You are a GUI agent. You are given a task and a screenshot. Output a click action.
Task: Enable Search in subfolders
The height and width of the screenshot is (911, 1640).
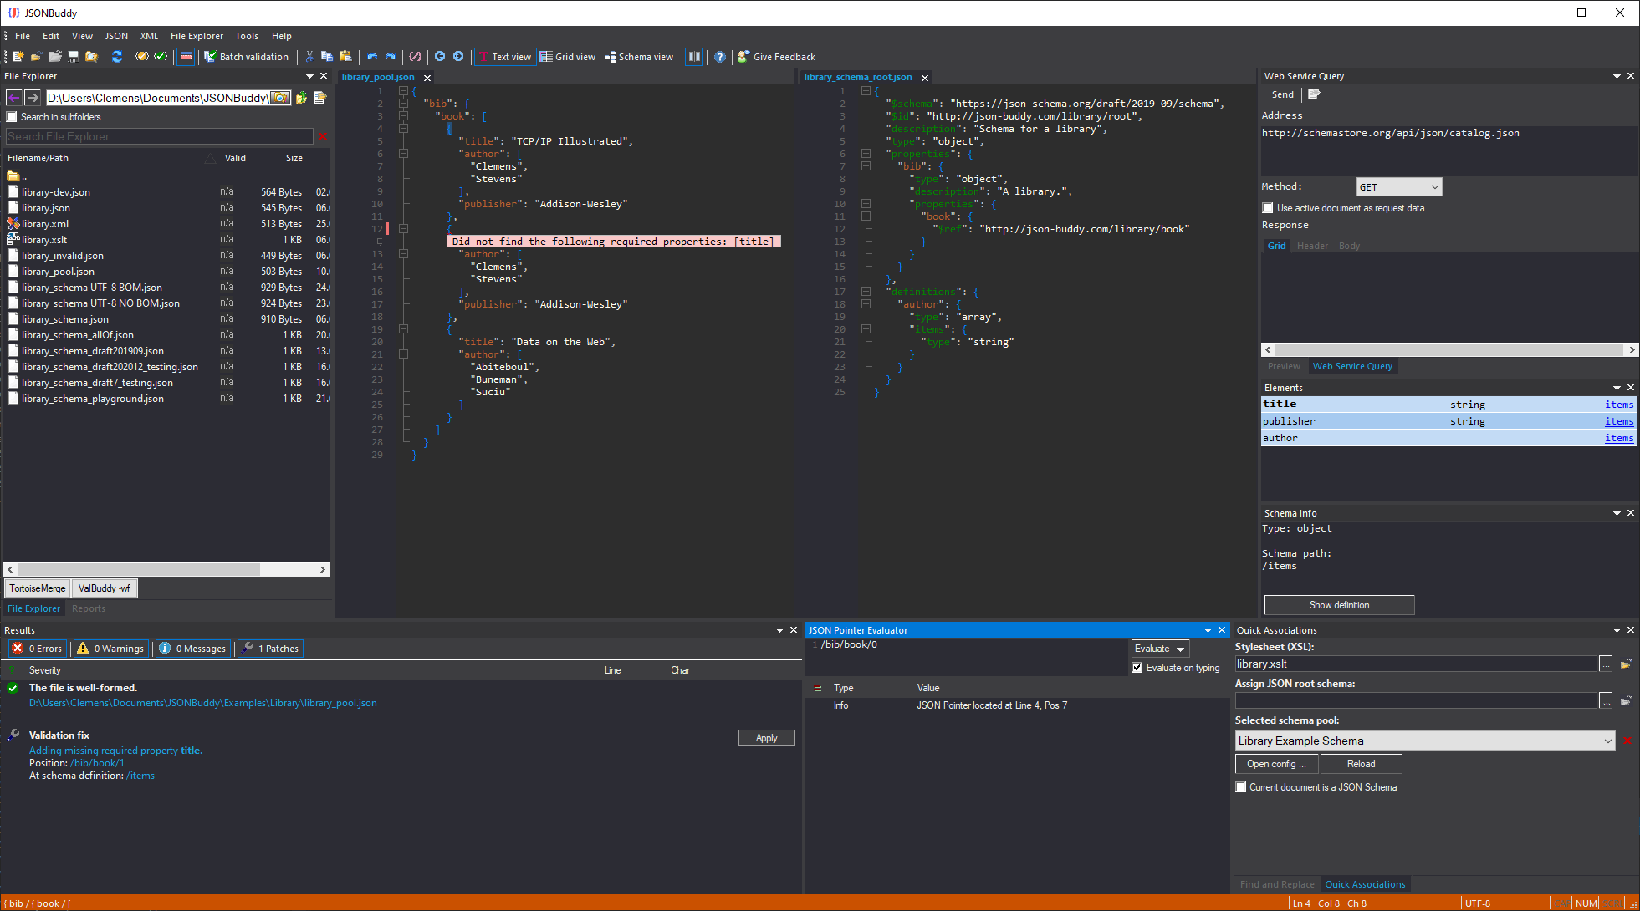tap(11, 117)
